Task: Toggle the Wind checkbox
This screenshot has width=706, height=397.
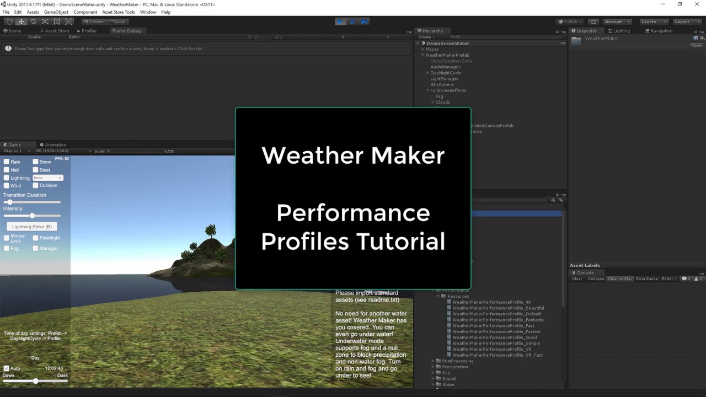Action: (7, 186)
